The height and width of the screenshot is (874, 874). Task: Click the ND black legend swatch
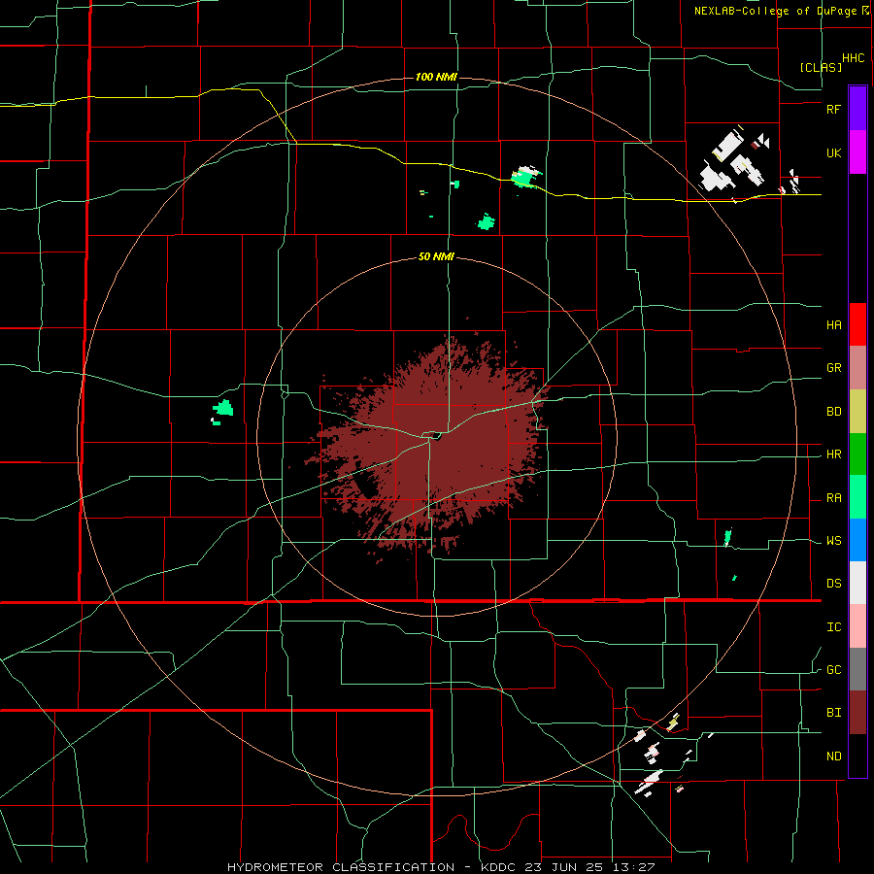coord(857,756)
